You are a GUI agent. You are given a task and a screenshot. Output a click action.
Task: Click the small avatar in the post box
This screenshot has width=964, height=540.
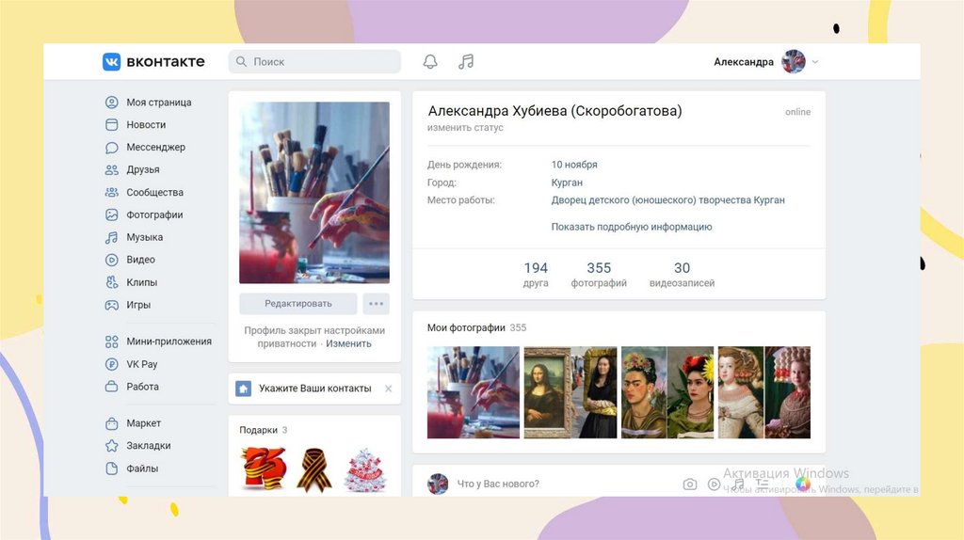[438, 484]
